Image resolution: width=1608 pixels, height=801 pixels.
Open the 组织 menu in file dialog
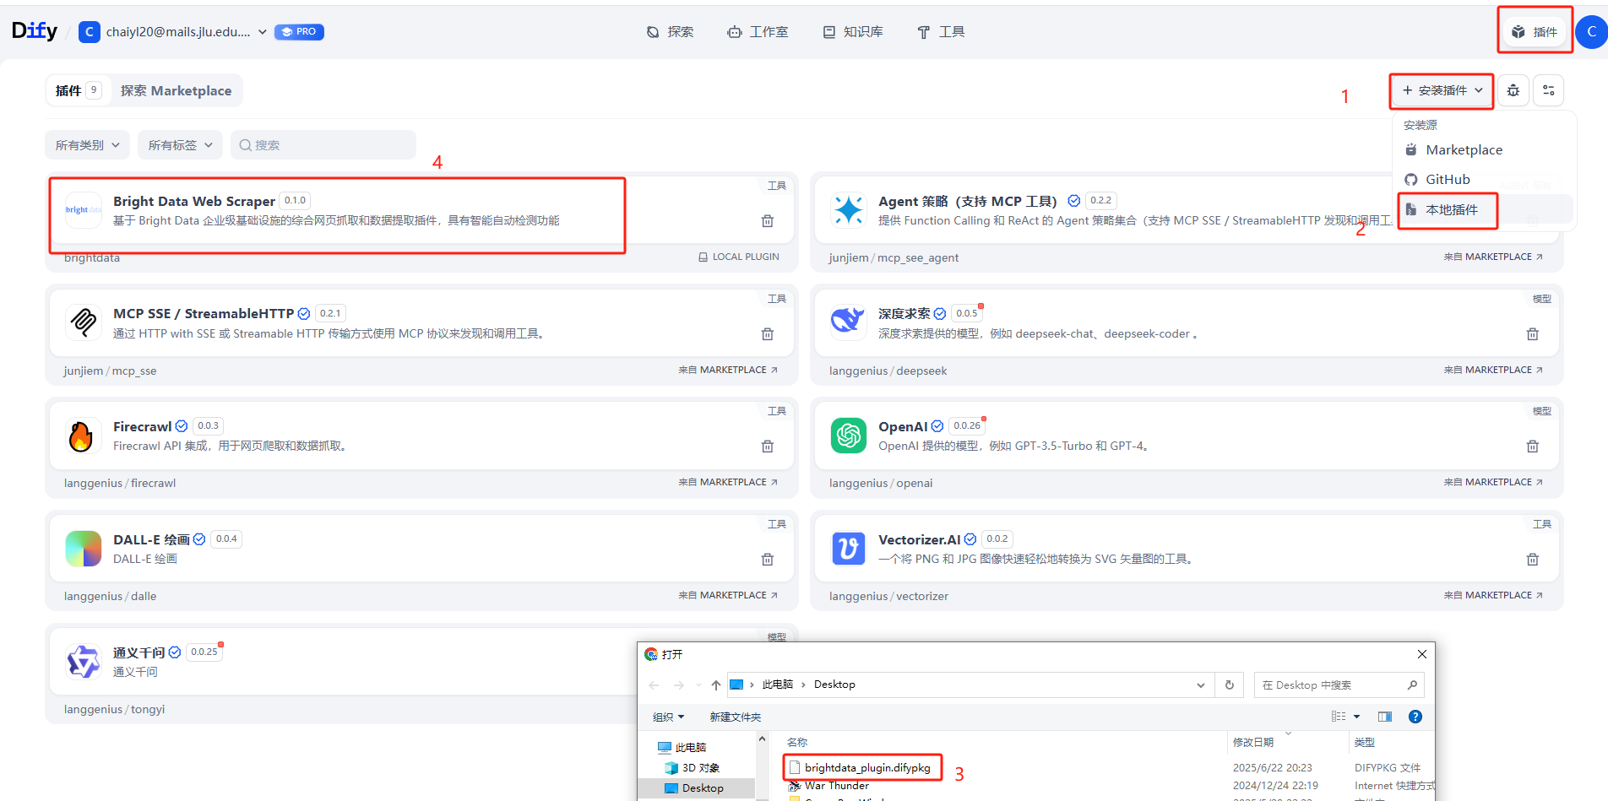coord(668,717)
